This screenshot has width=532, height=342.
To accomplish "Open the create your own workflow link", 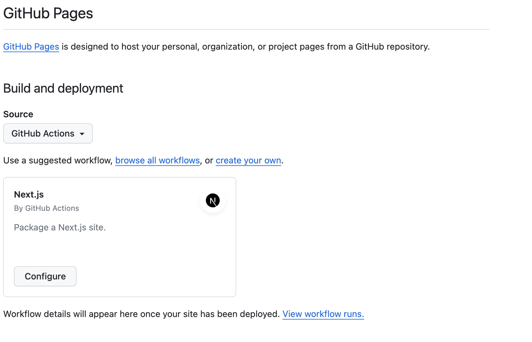I will [x=248, y=160].
